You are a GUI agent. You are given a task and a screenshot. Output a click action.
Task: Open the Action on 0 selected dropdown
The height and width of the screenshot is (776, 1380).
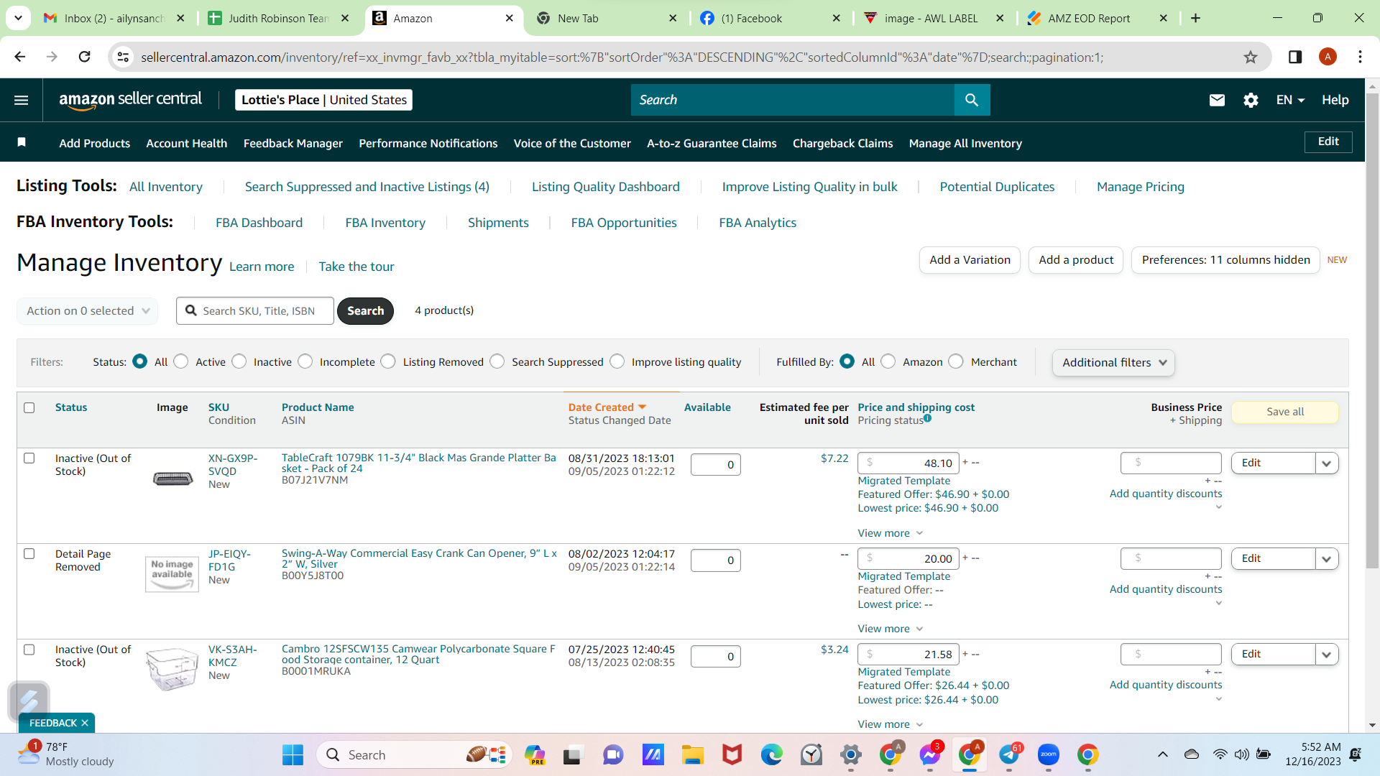tap(87, 311)
